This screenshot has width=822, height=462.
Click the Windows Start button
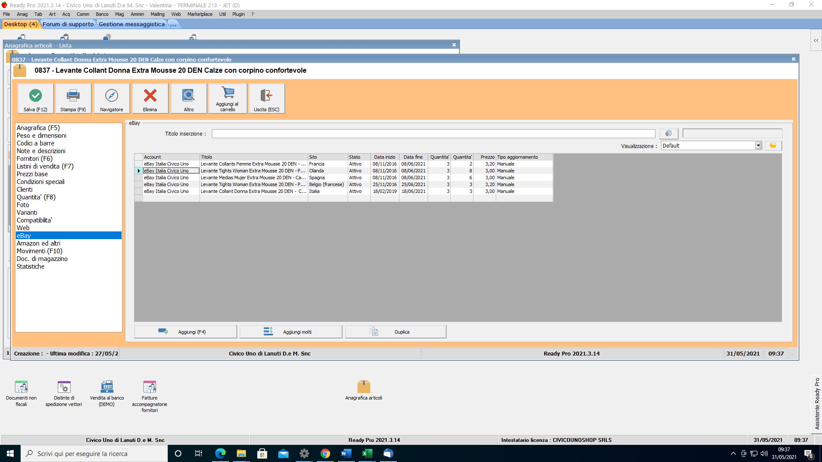tap(10, 453)
